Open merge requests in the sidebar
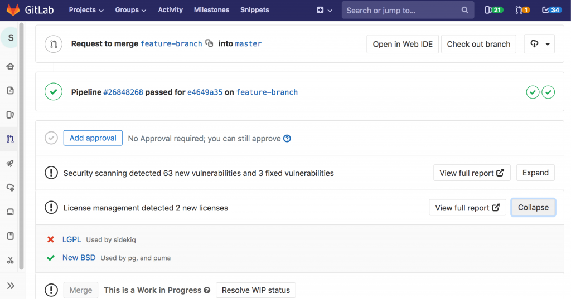 [x=10, y=139]
